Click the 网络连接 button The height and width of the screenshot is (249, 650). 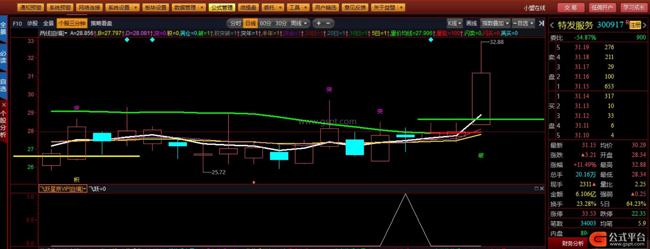pyautogui.click(x=89, y=8)
